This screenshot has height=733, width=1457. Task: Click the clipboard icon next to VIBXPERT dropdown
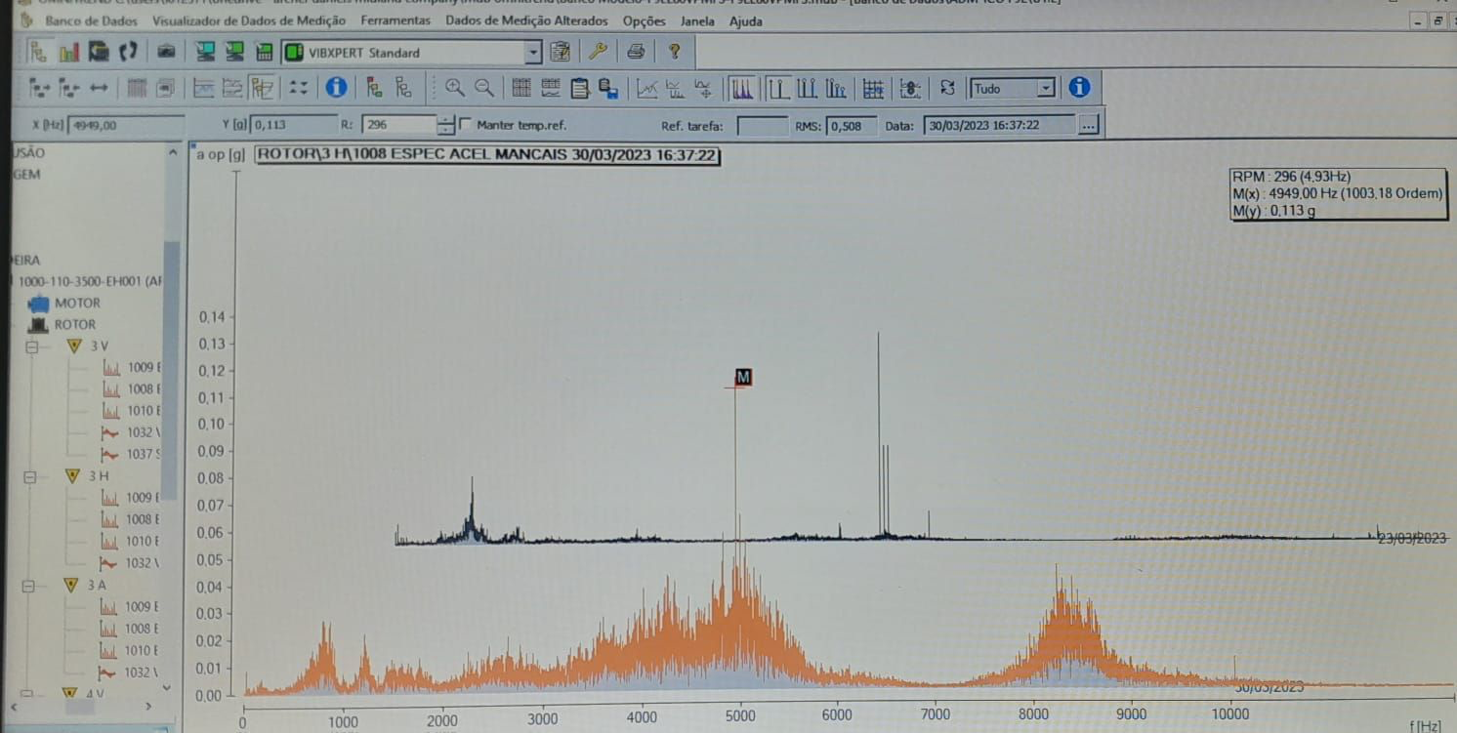coord(561,52)
